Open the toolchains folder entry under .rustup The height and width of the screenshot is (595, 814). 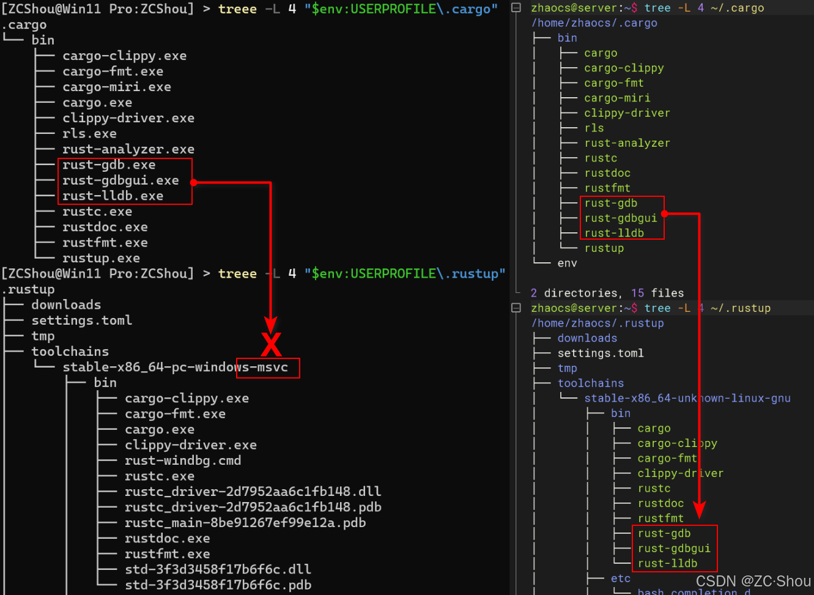coord(70,351)
